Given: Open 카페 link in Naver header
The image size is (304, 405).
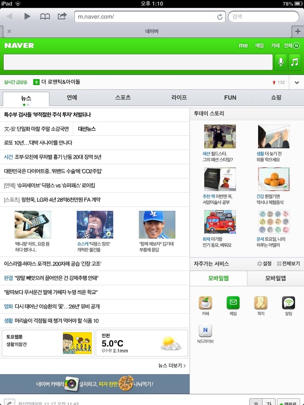Looking at the screenshot, I should (275, 45).
